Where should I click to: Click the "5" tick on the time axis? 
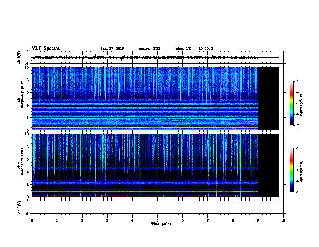click(157, 220)
